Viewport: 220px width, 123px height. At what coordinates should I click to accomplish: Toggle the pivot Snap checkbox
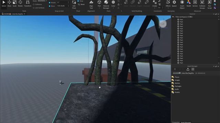(78, 1)
